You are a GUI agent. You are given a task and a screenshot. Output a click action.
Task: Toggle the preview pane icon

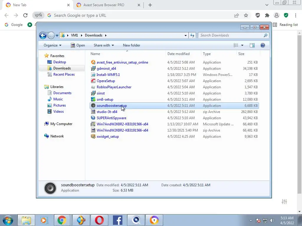[252, 45]
